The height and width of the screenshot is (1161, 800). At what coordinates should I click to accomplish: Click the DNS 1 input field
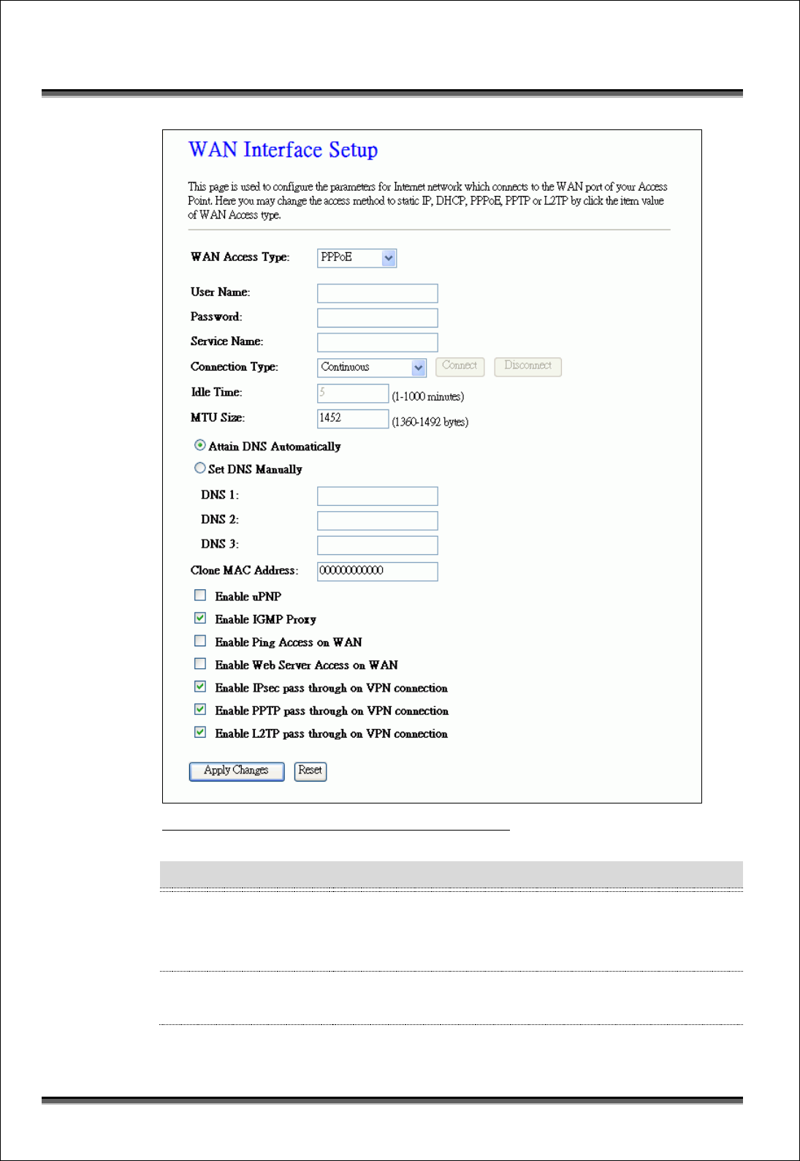377,496
